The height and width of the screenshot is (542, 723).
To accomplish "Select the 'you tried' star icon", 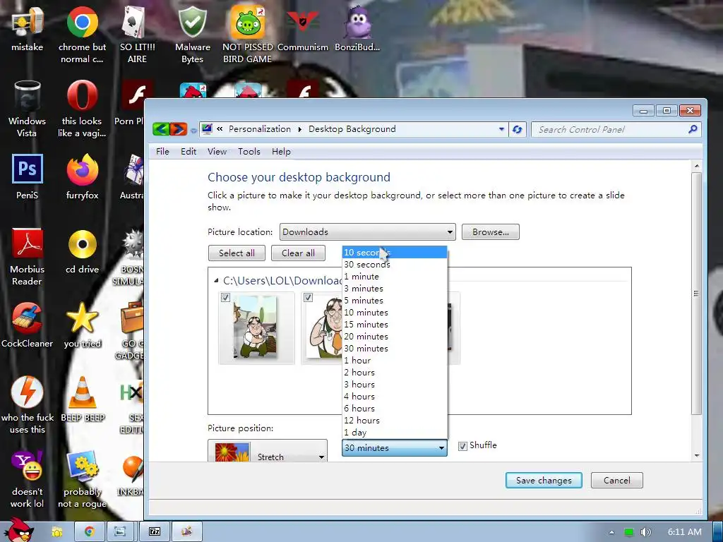I will 82,325.
